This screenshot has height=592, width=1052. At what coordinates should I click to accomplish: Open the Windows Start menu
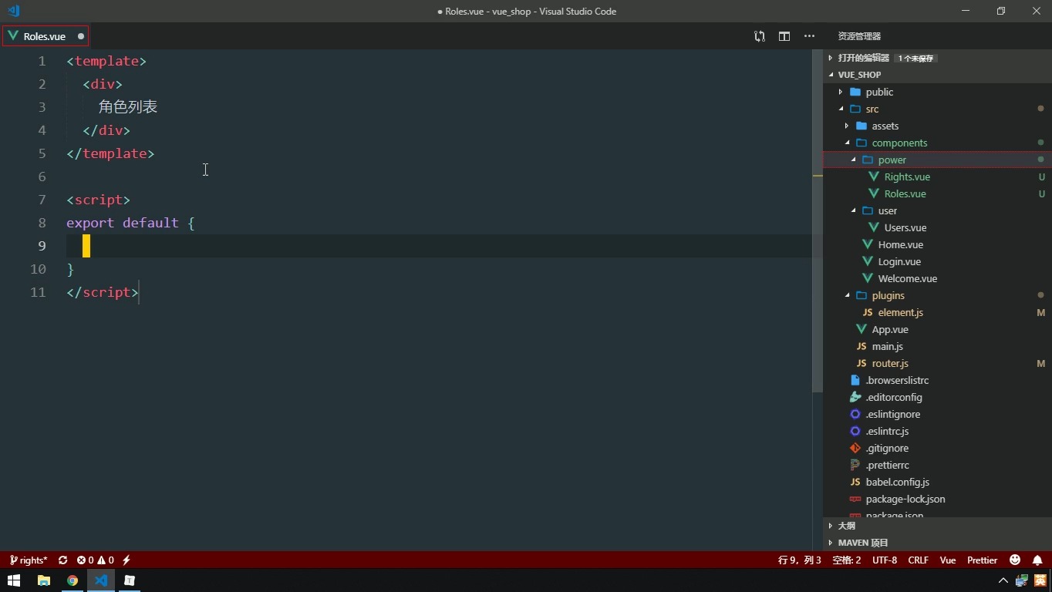(14, 580)
